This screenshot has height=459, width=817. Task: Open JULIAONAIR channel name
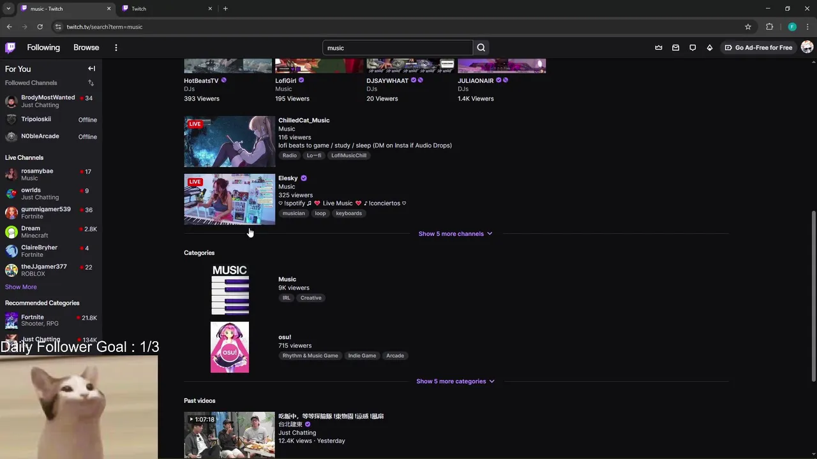476,81
